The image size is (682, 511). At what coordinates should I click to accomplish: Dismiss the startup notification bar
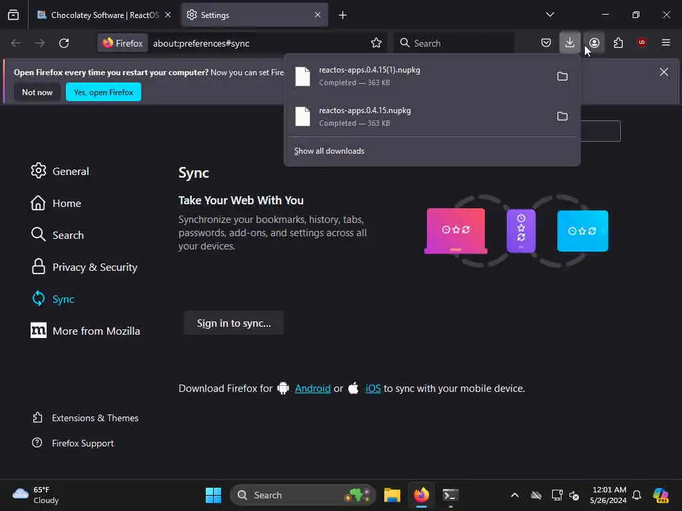click(x=664, y=72)
